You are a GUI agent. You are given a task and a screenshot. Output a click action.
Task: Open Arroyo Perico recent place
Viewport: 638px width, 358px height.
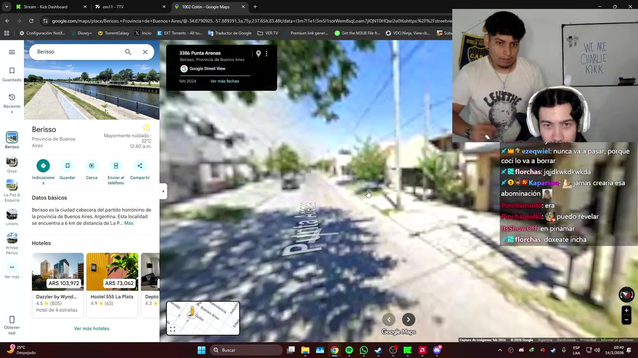pos(12,244)
